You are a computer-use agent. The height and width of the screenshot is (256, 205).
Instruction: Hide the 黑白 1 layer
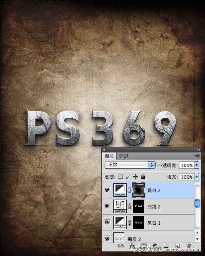[x=107, y=222]
